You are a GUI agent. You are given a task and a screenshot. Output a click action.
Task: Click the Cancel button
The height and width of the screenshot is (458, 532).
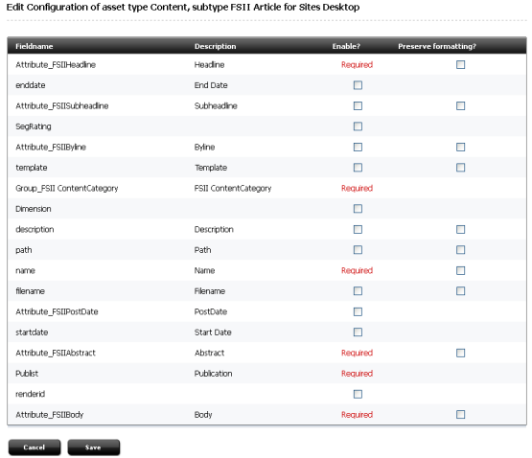click(35, 447)
